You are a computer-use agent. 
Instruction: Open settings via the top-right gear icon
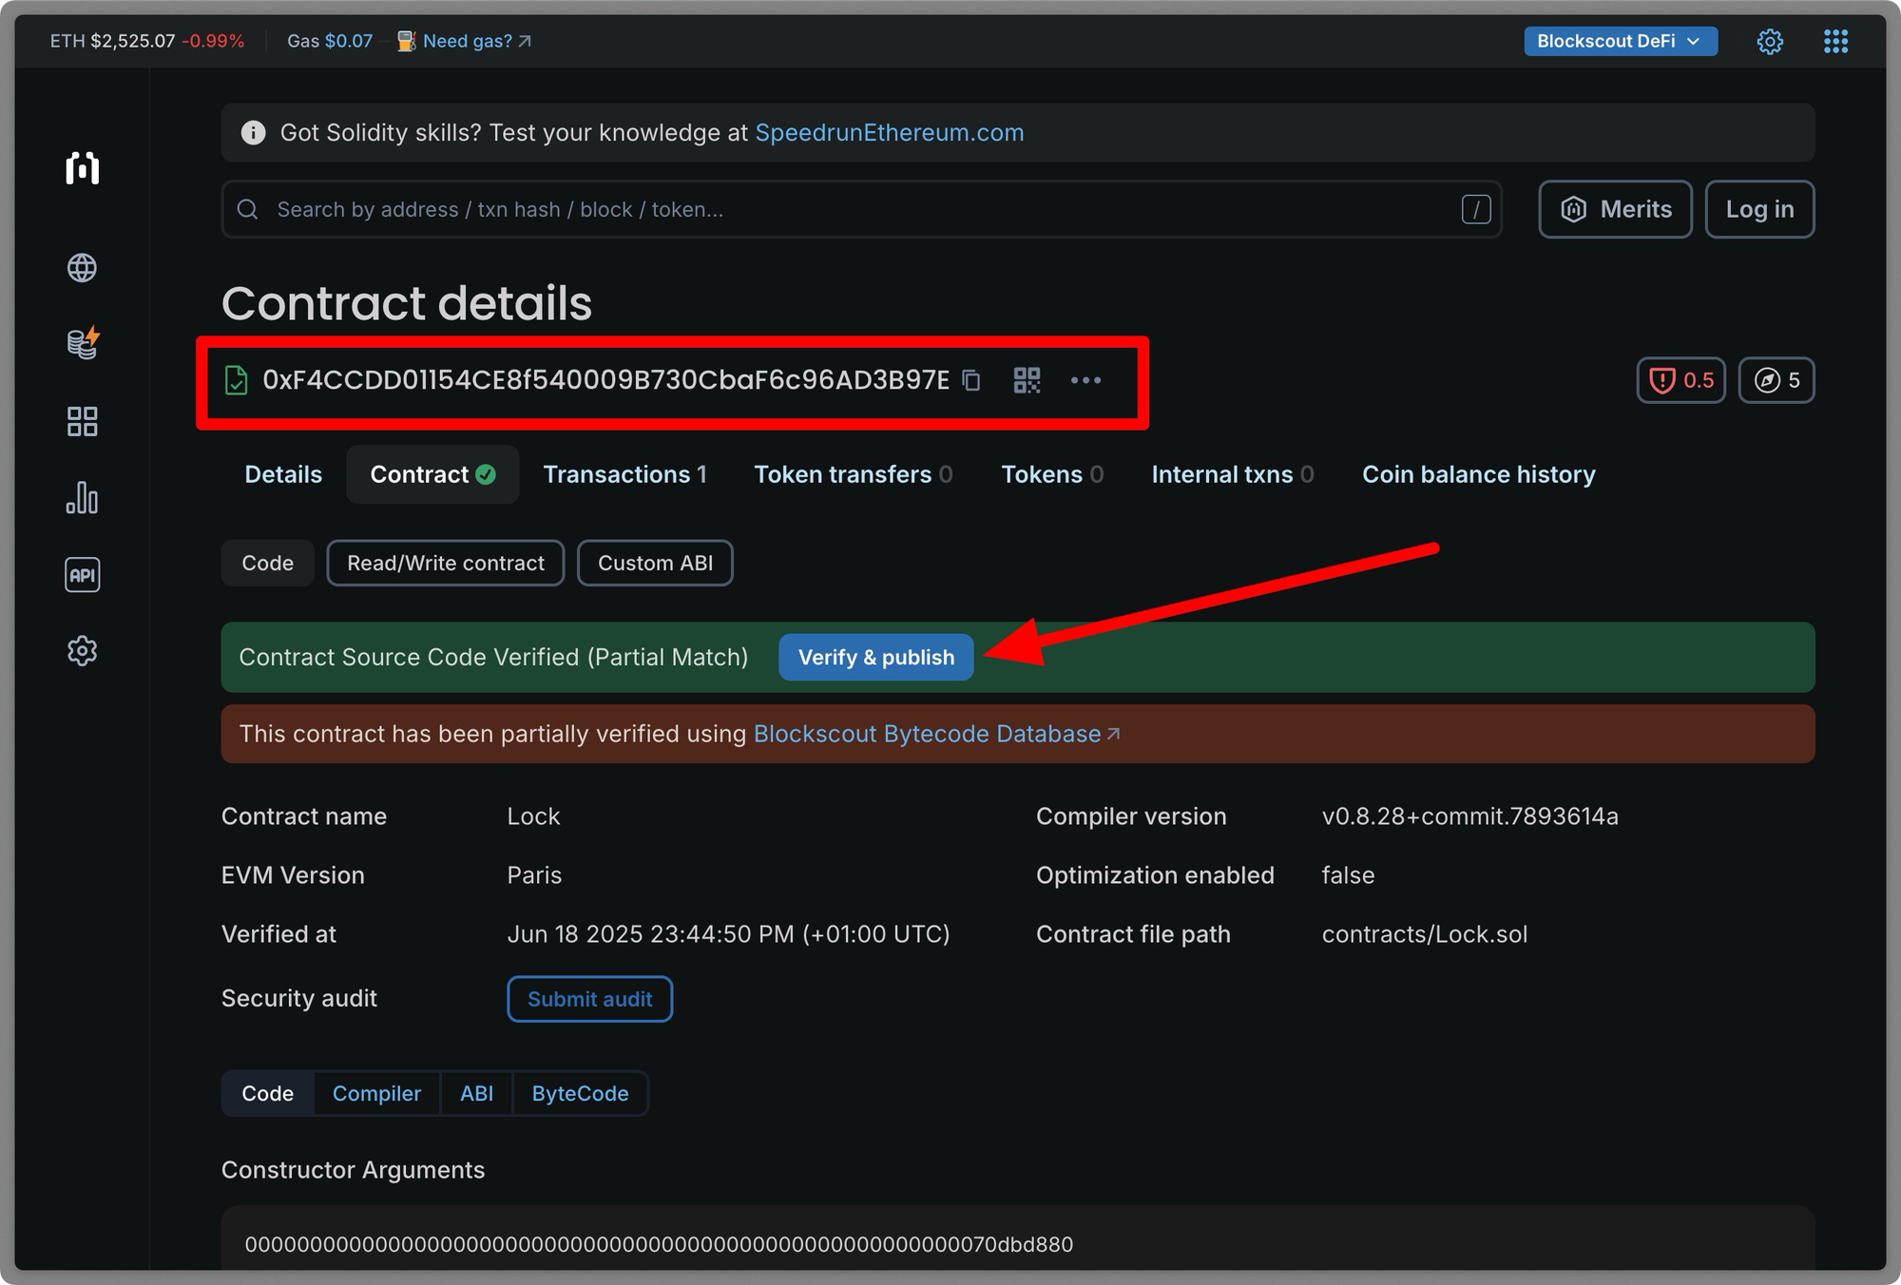coord(1770,41)
